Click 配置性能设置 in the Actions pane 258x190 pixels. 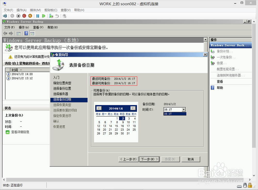(228, 69)
